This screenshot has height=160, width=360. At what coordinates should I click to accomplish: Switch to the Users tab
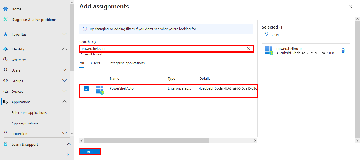coord(95,63)
